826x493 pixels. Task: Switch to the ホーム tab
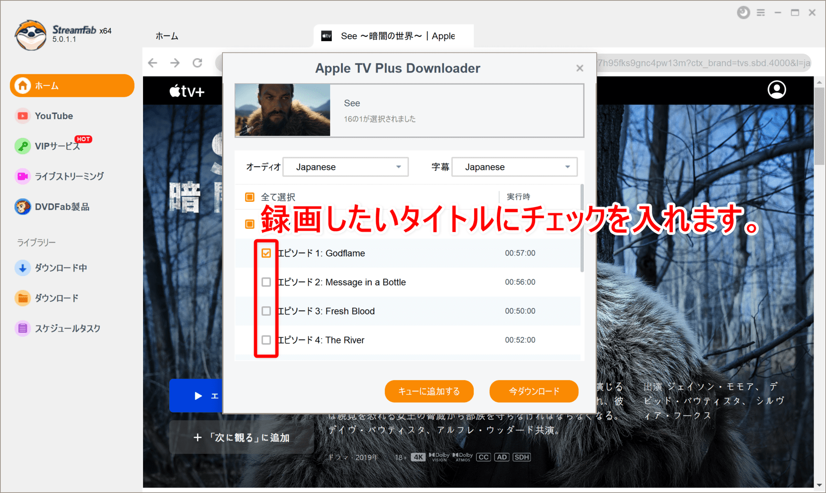pyautogui.click(x=166, y=36)
